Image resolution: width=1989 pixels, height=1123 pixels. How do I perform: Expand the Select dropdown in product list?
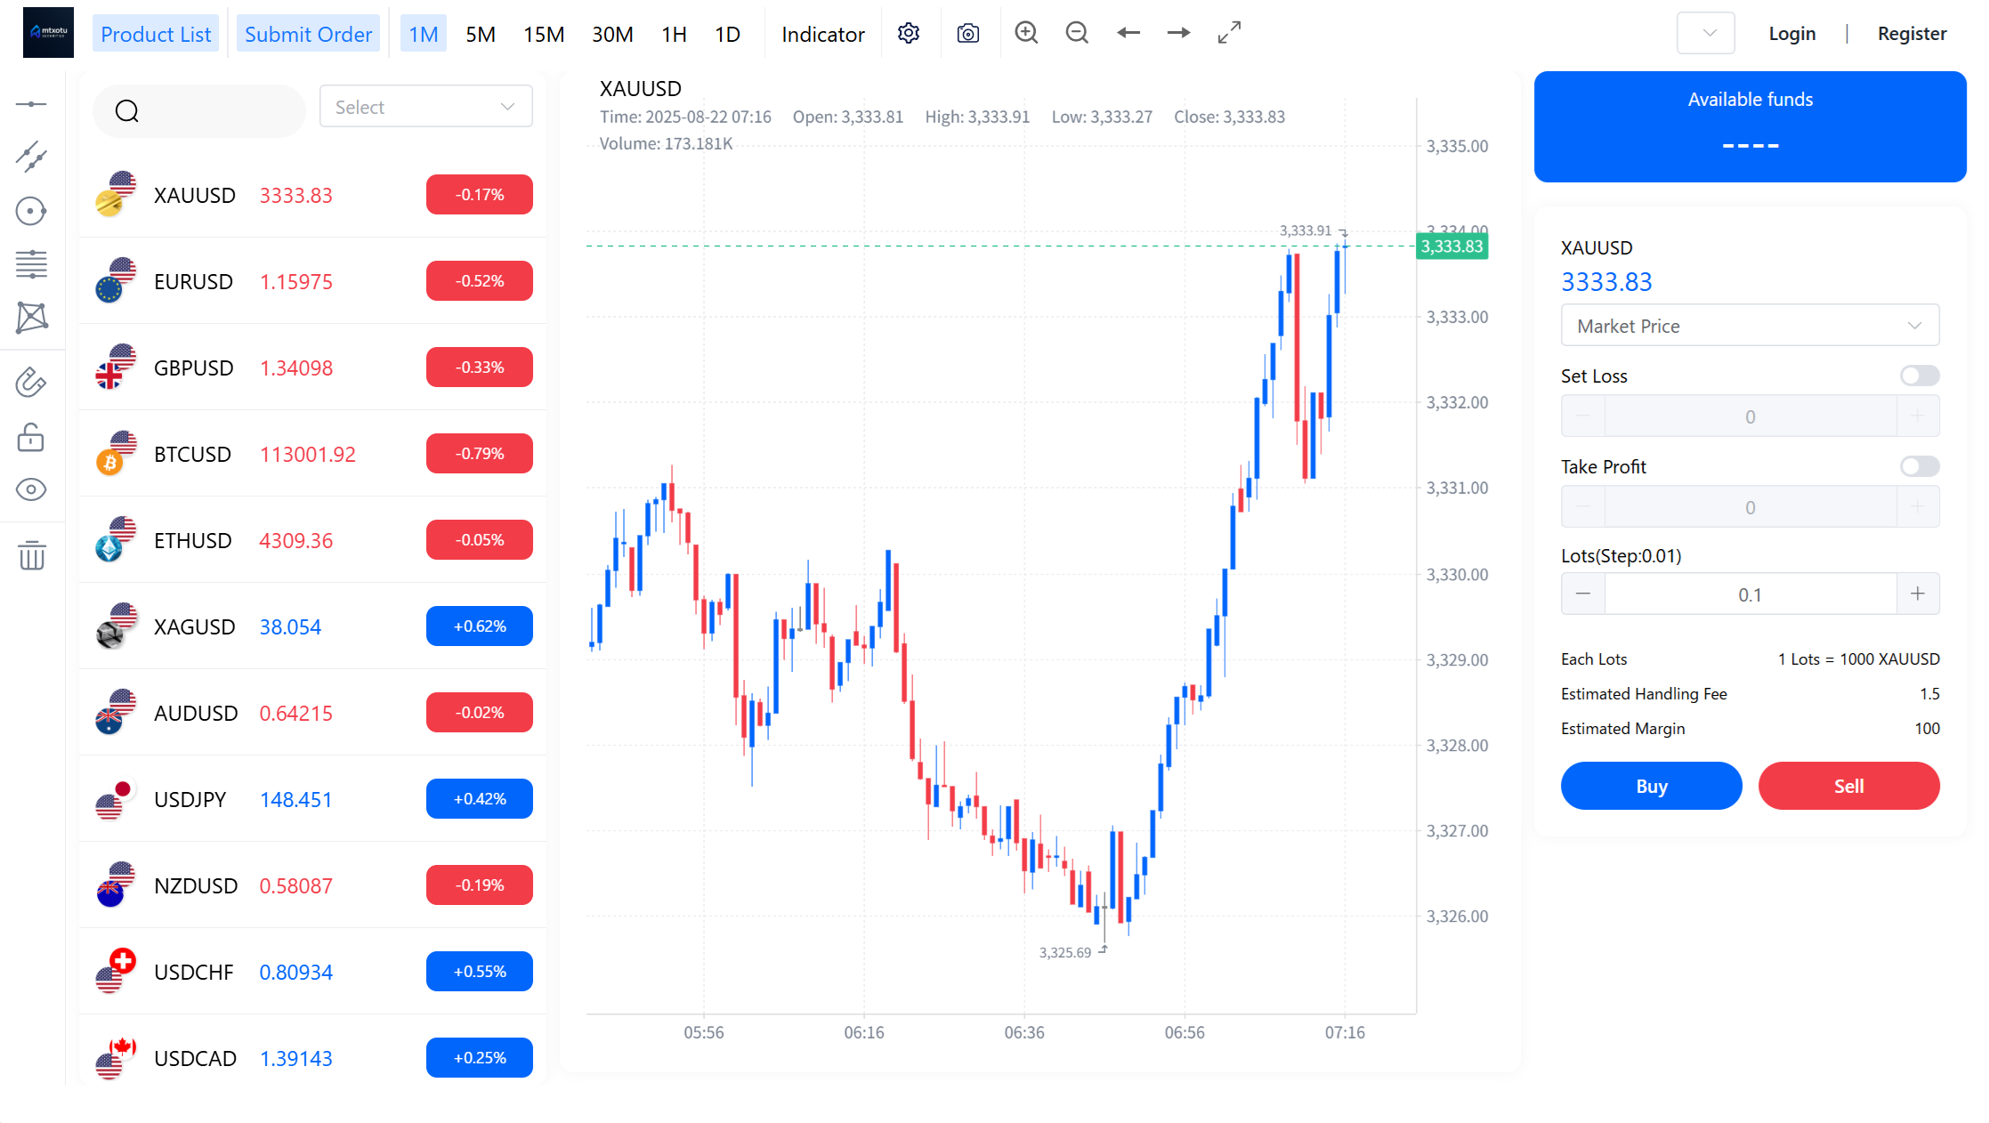point(425,107)
